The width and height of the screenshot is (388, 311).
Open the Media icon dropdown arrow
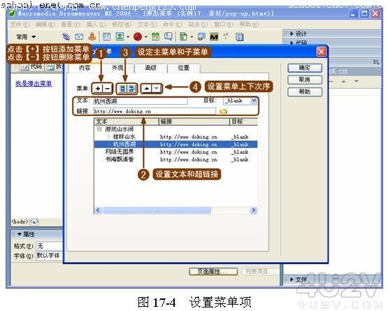coord(145,37)
